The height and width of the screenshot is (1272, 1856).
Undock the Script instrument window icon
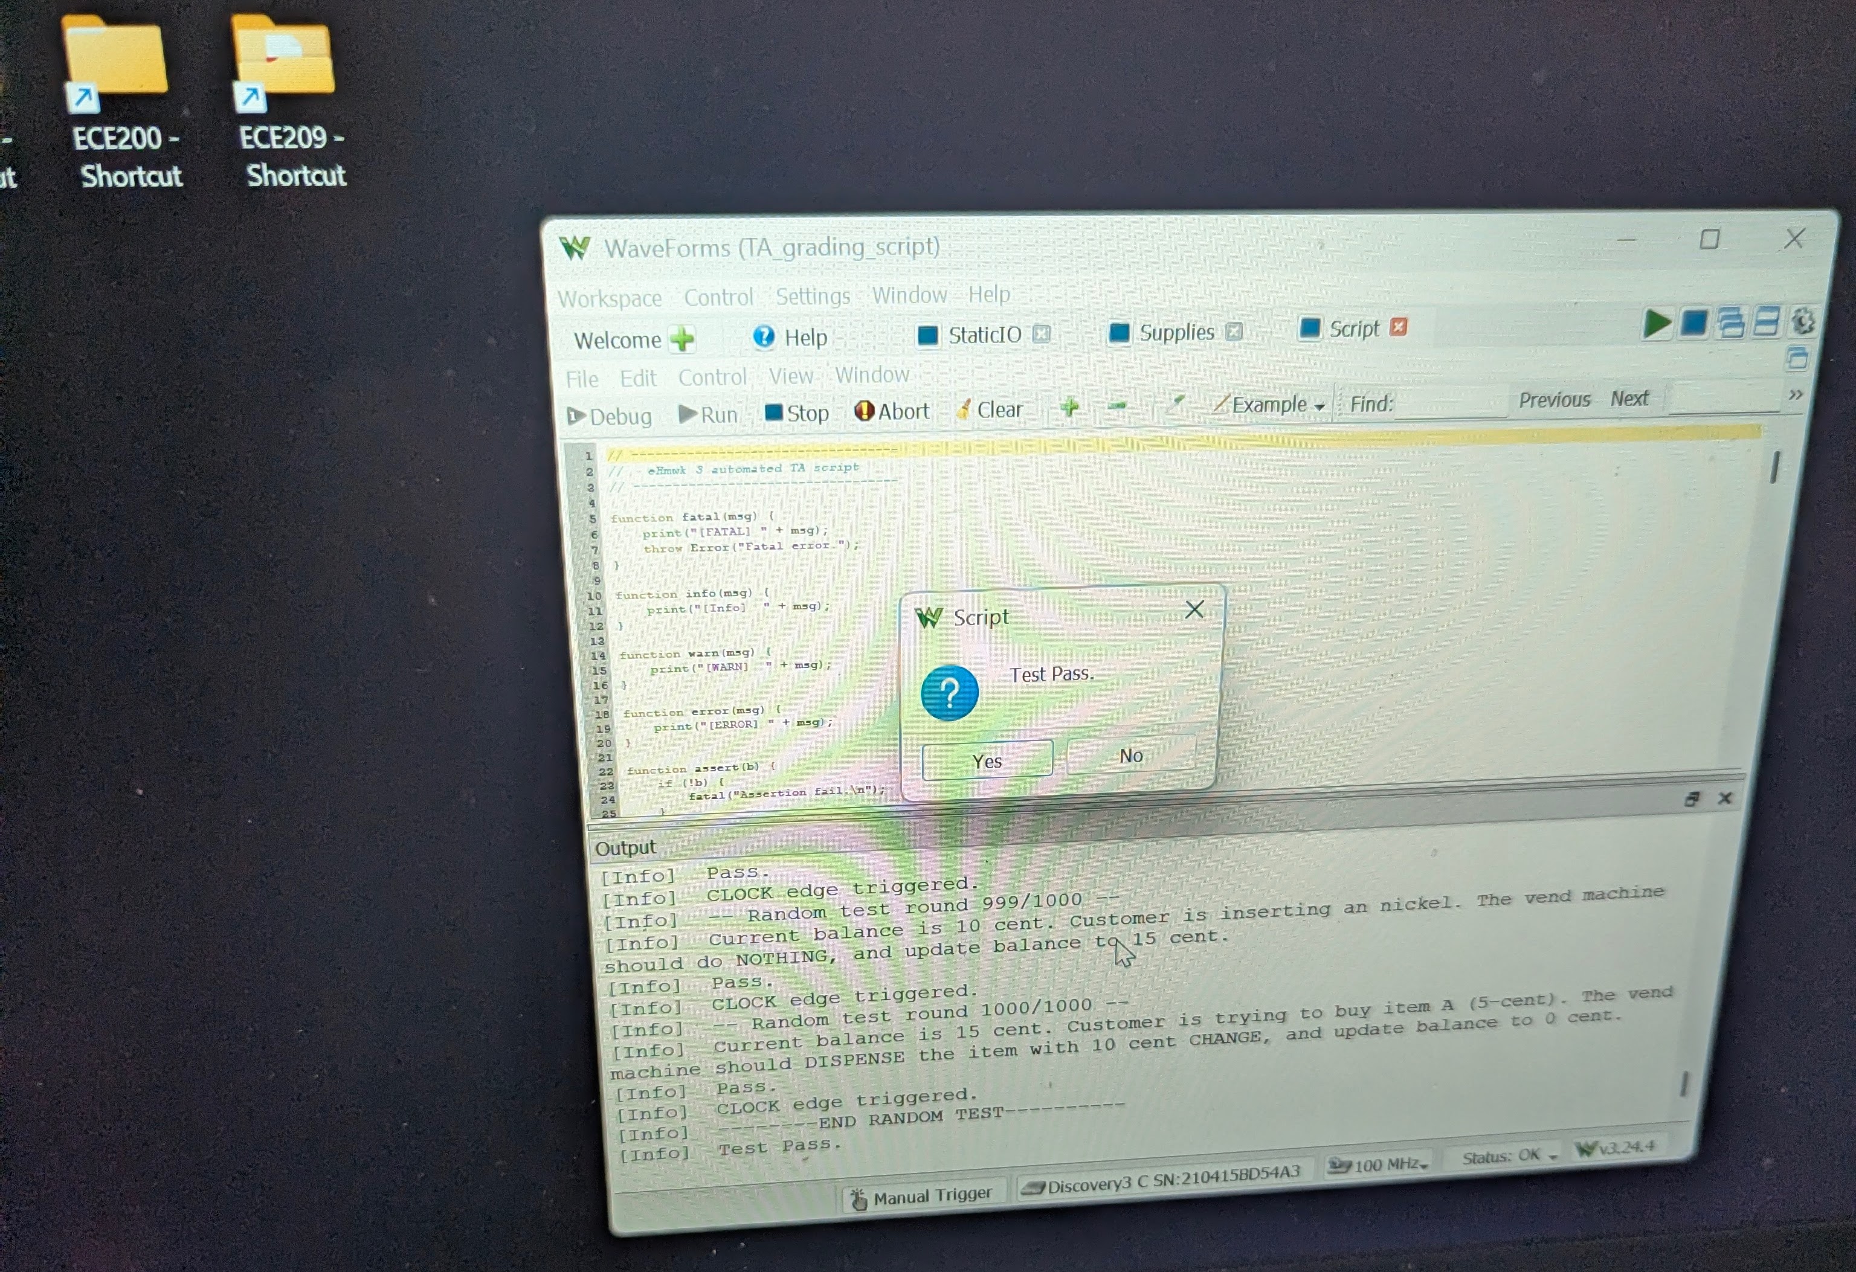[1797, 359]
